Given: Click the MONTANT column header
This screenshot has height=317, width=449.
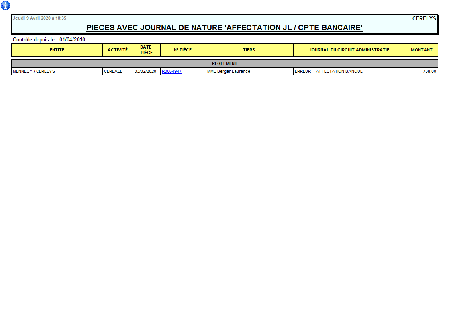Looking at the screenshot, I should [x=421, y=50].
